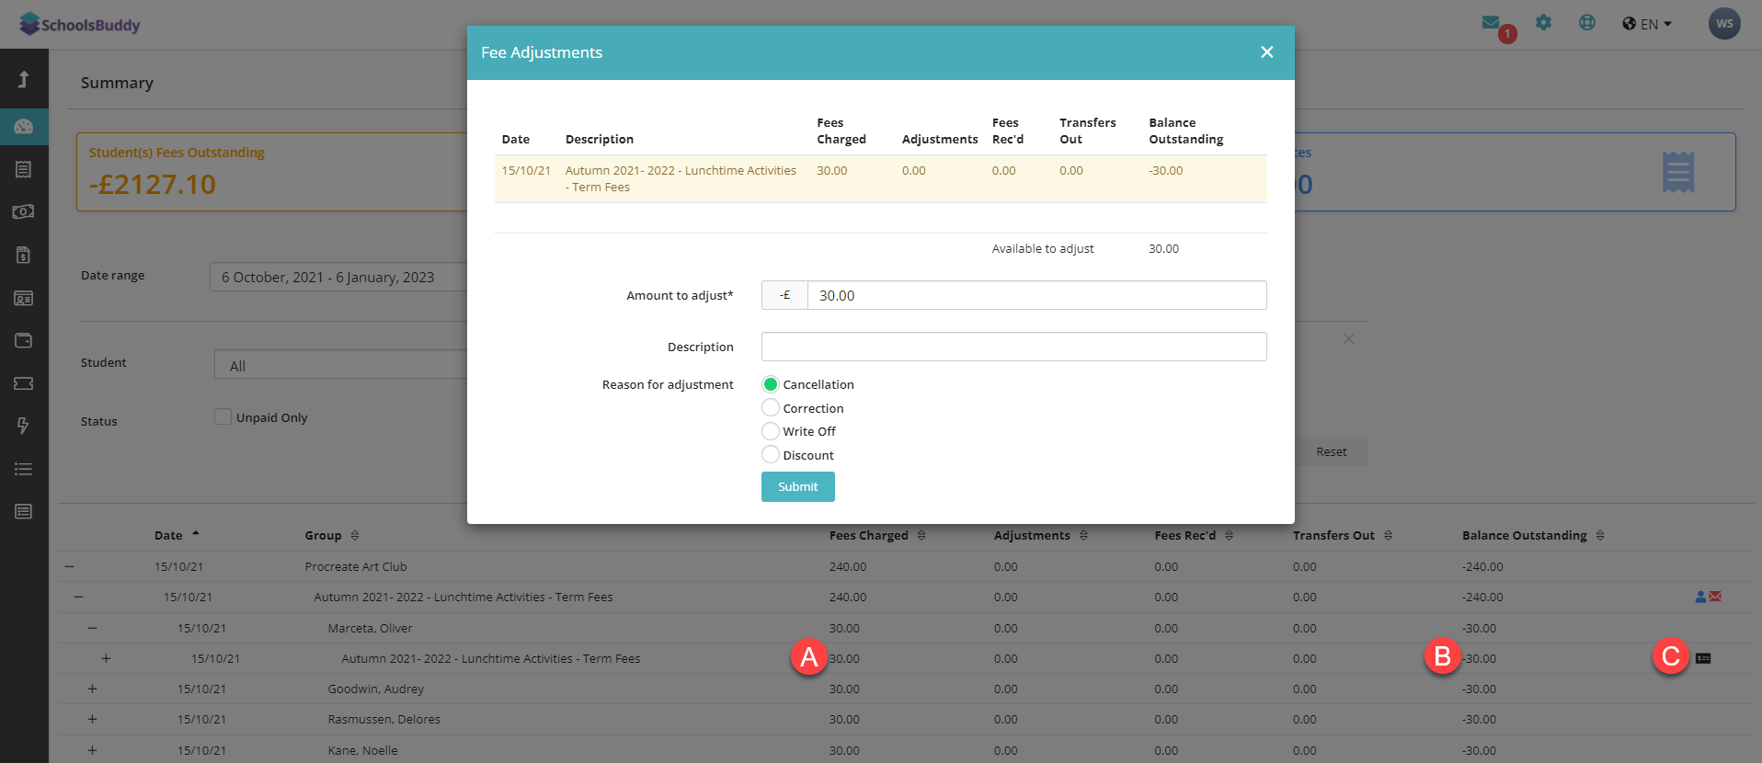Open the EN language dropdown
The height and width of the screenshot is (763, 1762).
pyautogui.click(x=1647, y=24)
